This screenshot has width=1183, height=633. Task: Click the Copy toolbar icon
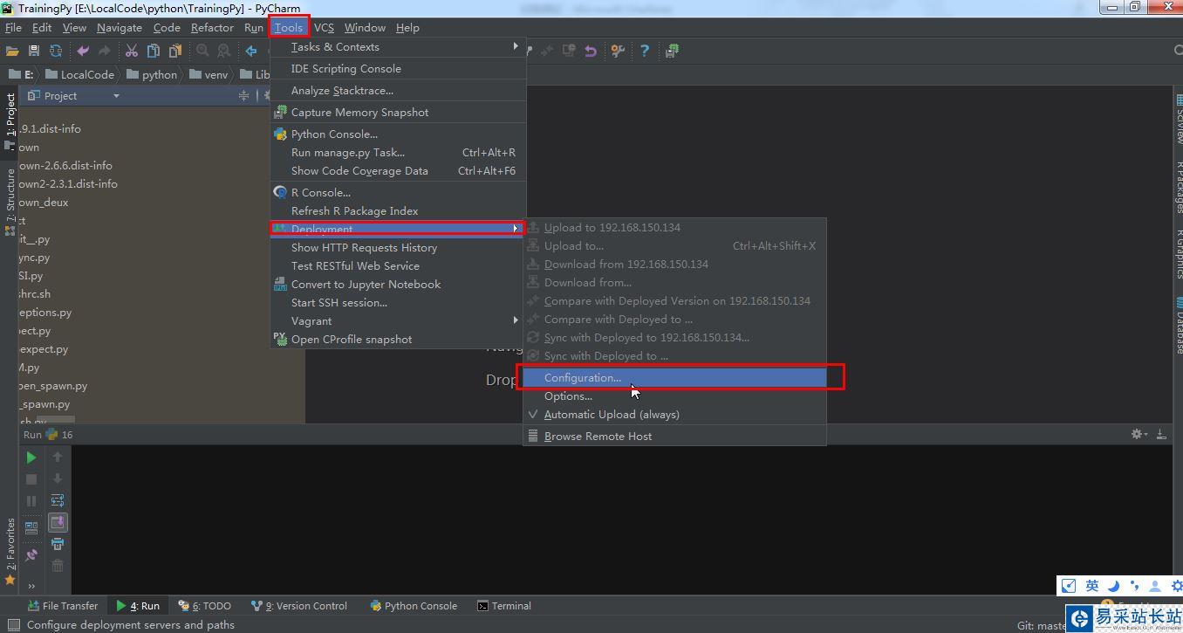pyautogui.click(x=154, y=51)
